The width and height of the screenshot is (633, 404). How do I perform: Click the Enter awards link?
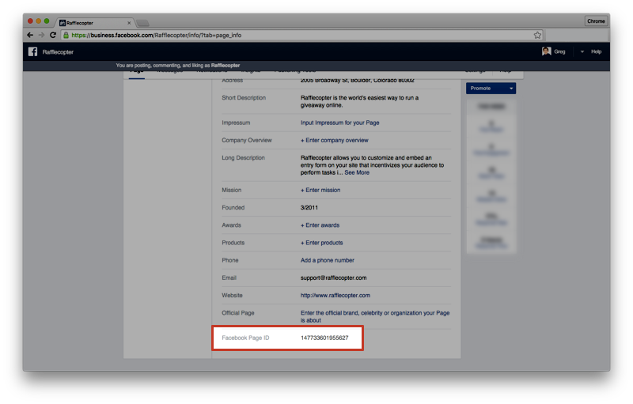(320, 225)
